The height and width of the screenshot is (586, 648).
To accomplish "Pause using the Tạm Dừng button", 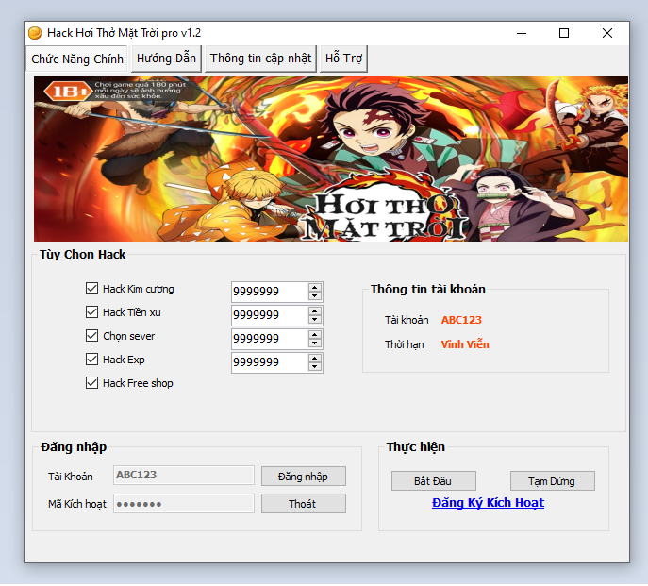I will click(552, 481).
